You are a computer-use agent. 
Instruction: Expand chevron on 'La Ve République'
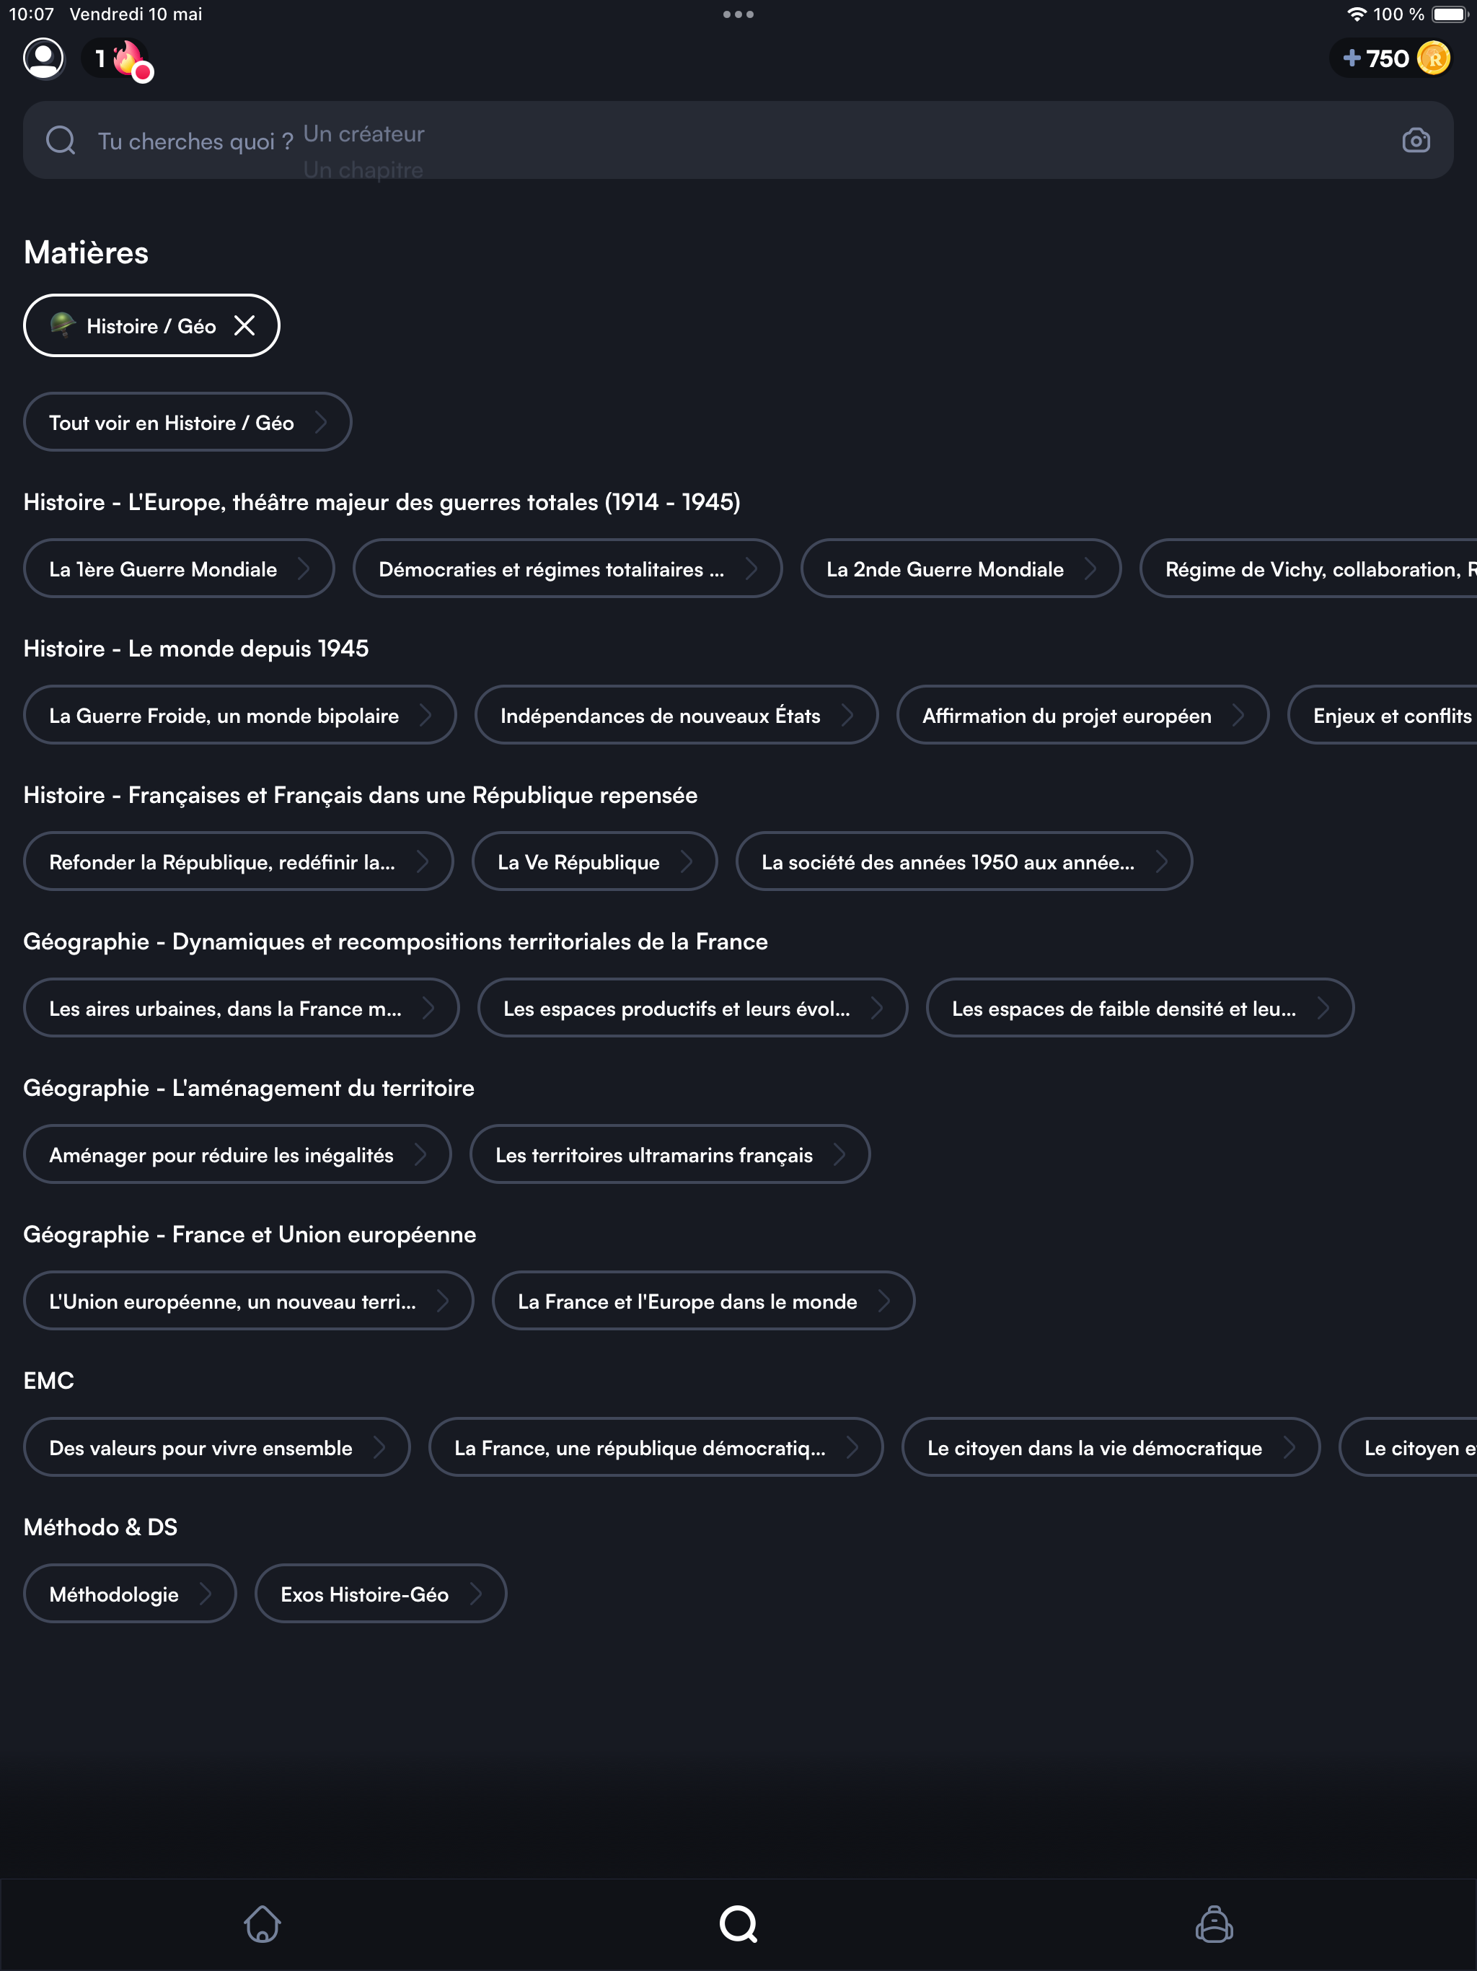pyautogui.click(x=686, y=861)
